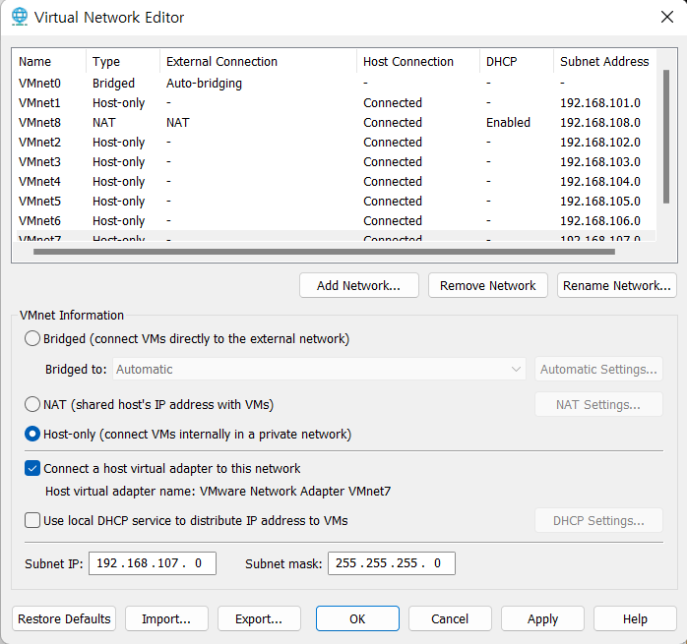
Task: Click the Subnet mask input field
Action: click(x=392, y=563)
